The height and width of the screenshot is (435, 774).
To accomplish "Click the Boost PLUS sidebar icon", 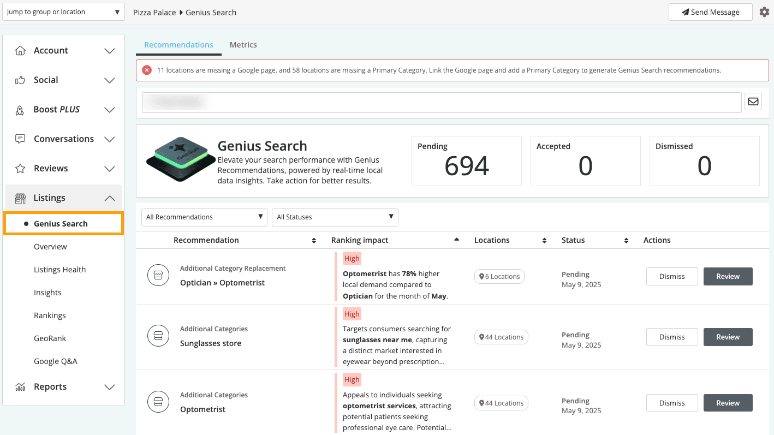I will click(x=20, y=109).
